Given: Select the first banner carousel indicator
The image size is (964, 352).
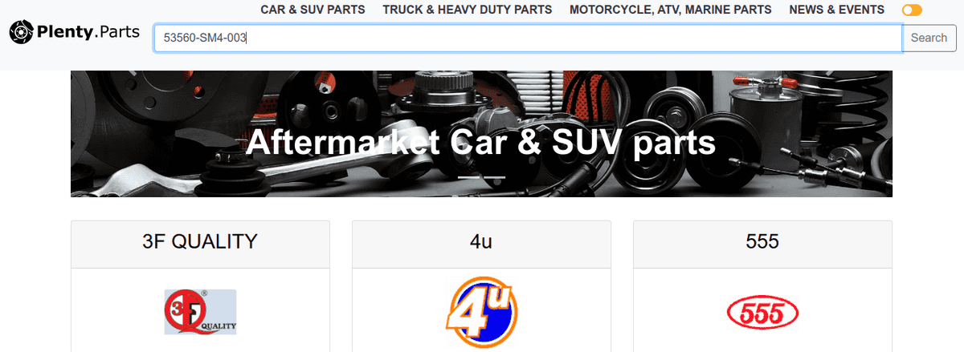Looking at the screenshot, I should coord(469,176).
